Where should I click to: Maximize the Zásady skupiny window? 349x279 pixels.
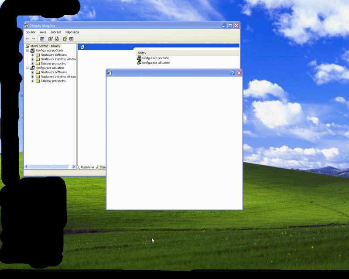[230, 26]
